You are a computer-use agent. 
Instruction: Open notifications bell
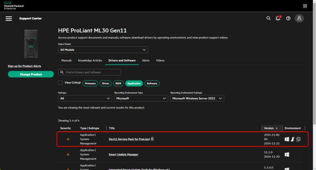point(278,18)
